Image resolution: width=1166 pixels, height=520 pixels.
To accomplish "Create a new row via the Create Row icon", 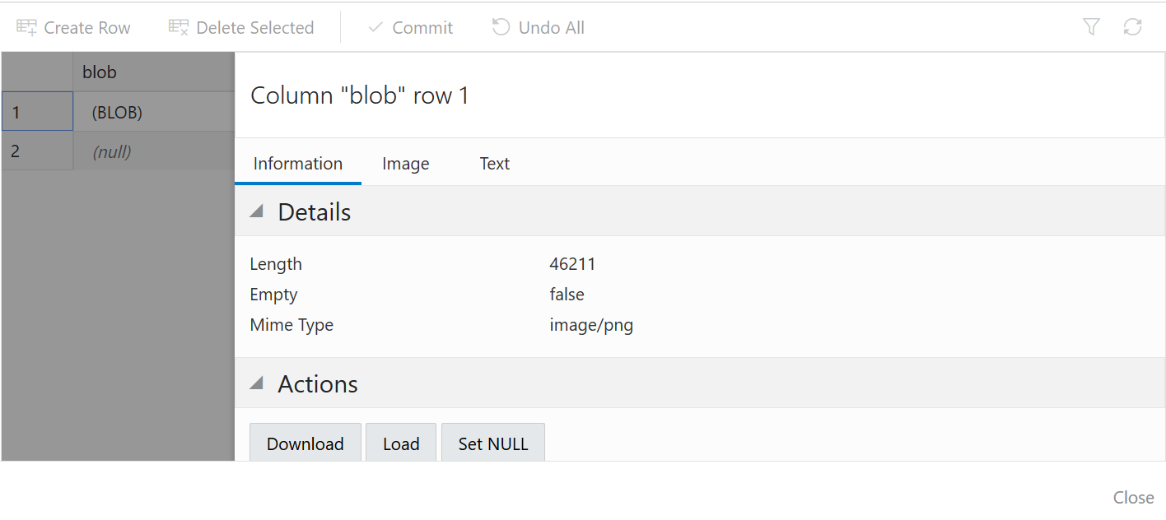I will click(x=27, y=26).
